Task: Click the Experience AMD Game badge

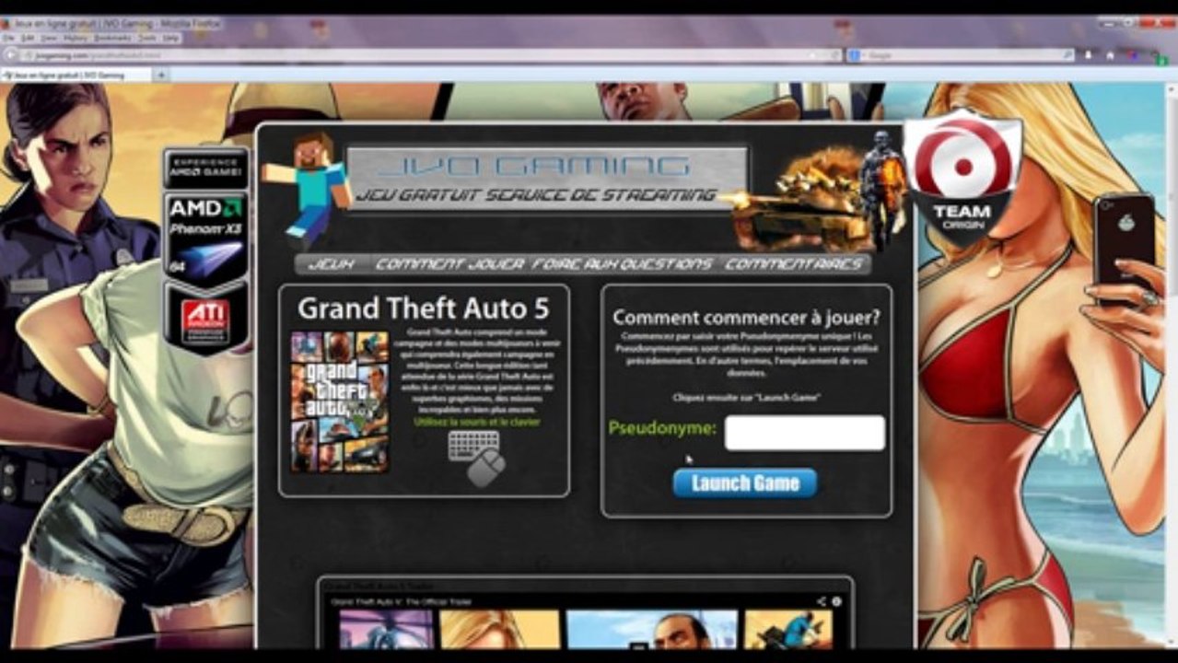Action: pyautogui.click(x=206, y=169)
